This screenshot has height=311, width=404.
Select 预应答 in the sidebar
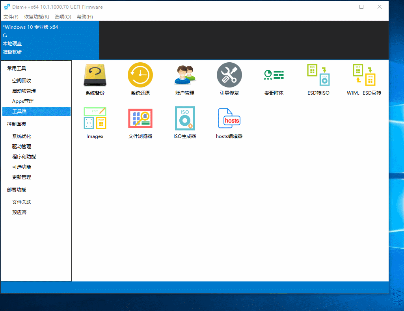pyautogui.click(x=19, y=212)
